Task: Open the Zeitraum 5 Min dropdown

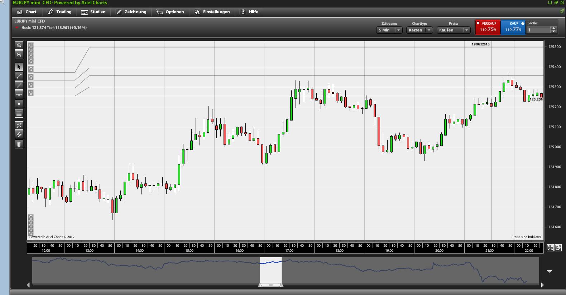Action: 389,30
